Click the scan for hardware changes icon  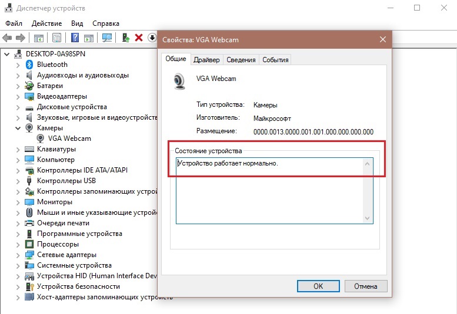(x=107, y=38)
